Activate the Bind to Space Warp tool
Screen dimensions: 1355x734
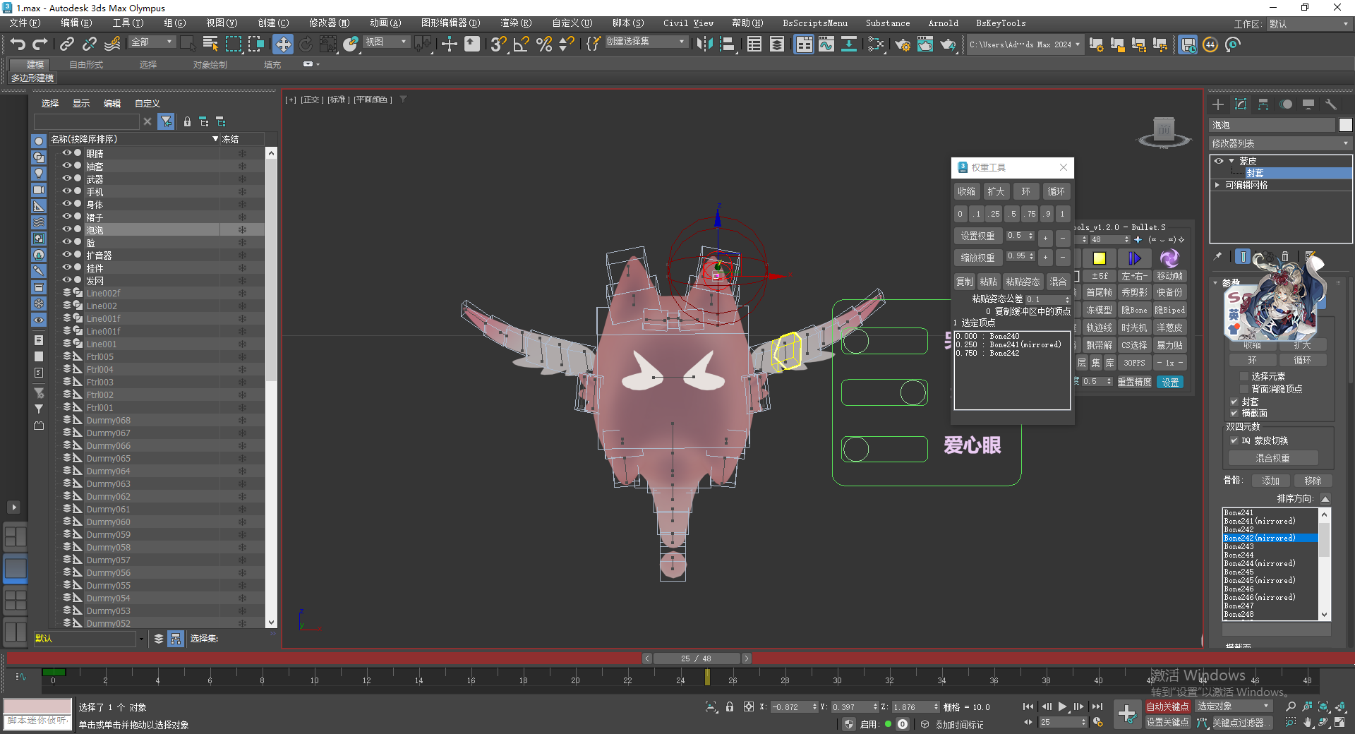pyautogui.click(x=112, y=44)
